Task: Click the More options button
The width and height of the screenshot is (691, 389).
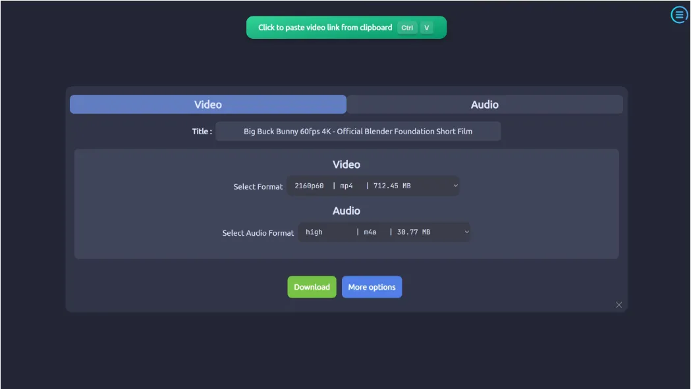Action: pos(372,287)
